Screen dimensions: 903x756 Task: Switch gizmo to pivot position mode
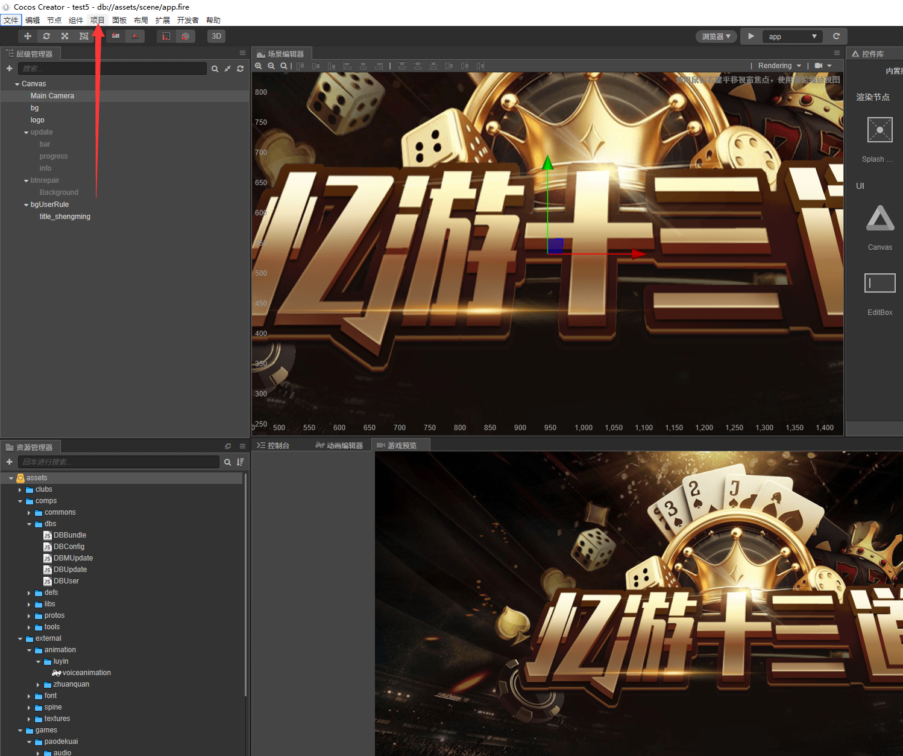pos(116,36)
